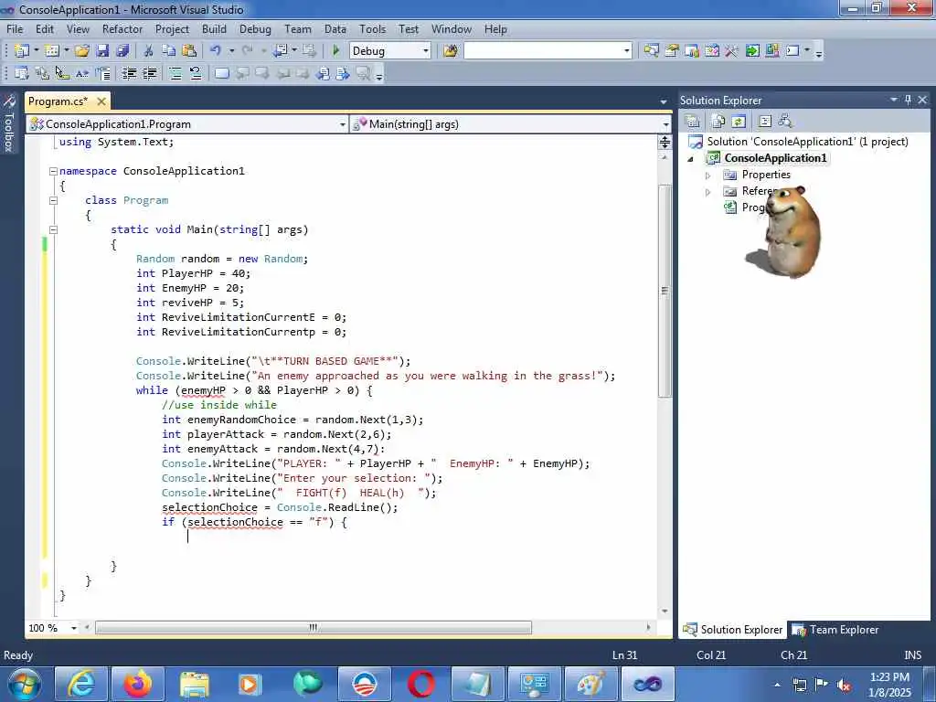Open Solution Explorer from main toolbar icon
936x702 pixels.
tap(651, 51)
